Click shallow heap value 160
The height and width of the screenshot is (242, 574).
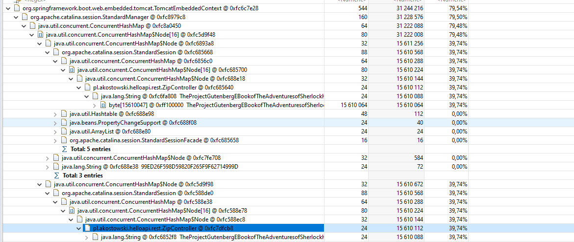pyautogui.click(x=363, y=17)
